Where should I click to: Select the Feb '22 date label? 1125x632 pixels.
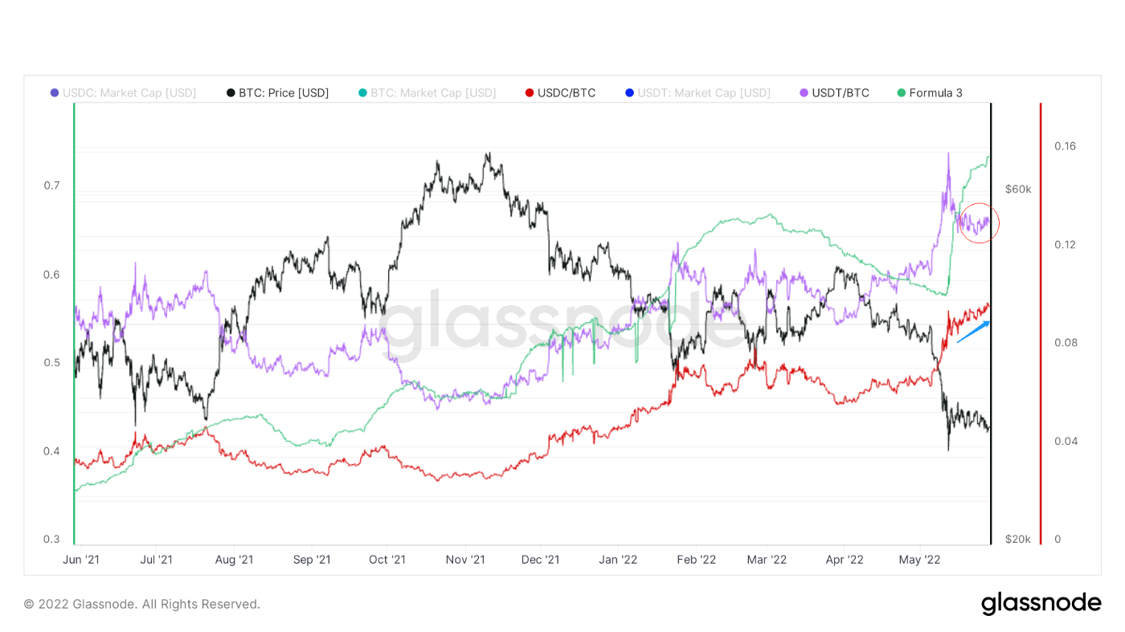(x=696, y=560)
